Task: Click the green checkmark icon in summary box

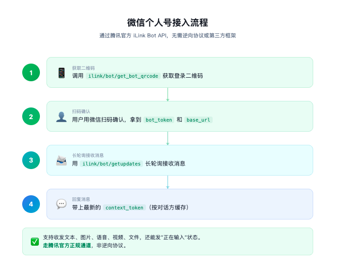Action: (35, 241)
